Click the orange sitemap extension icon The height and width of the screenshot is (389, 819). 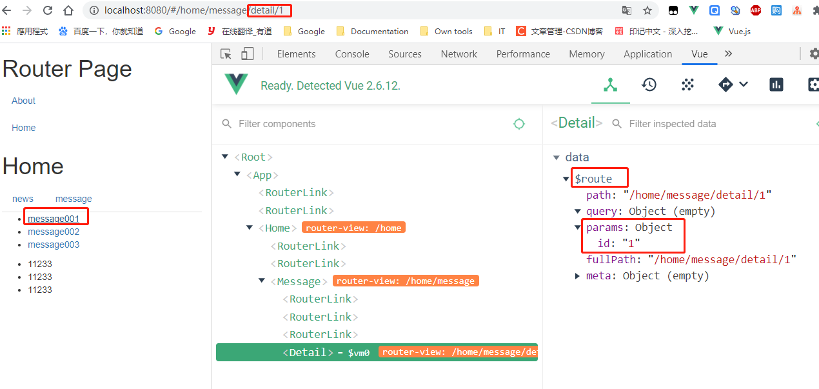click(x=797, y=10)
